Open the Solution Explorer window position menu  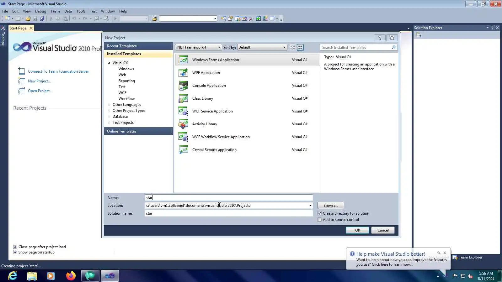pyautogui.click(x=488, y=28)
